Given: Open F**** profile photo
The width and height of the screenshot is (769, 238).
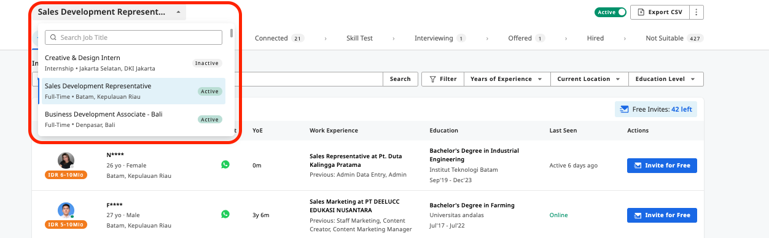Looking at the screenshot, I should [66, 210].
